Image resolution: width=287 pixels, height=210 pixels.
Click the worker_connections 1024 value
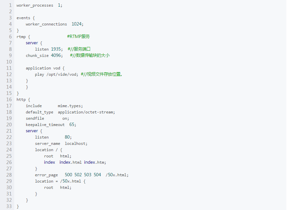[77, 24]
